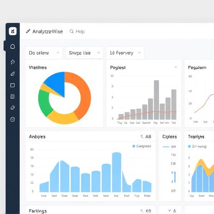Viewport: 214px width, 214px height.
Task: Open the Home sidebar icon
Action: click(x=13, y=46)
